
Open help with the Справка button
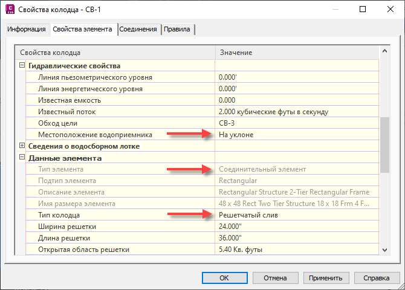(372, 278)
